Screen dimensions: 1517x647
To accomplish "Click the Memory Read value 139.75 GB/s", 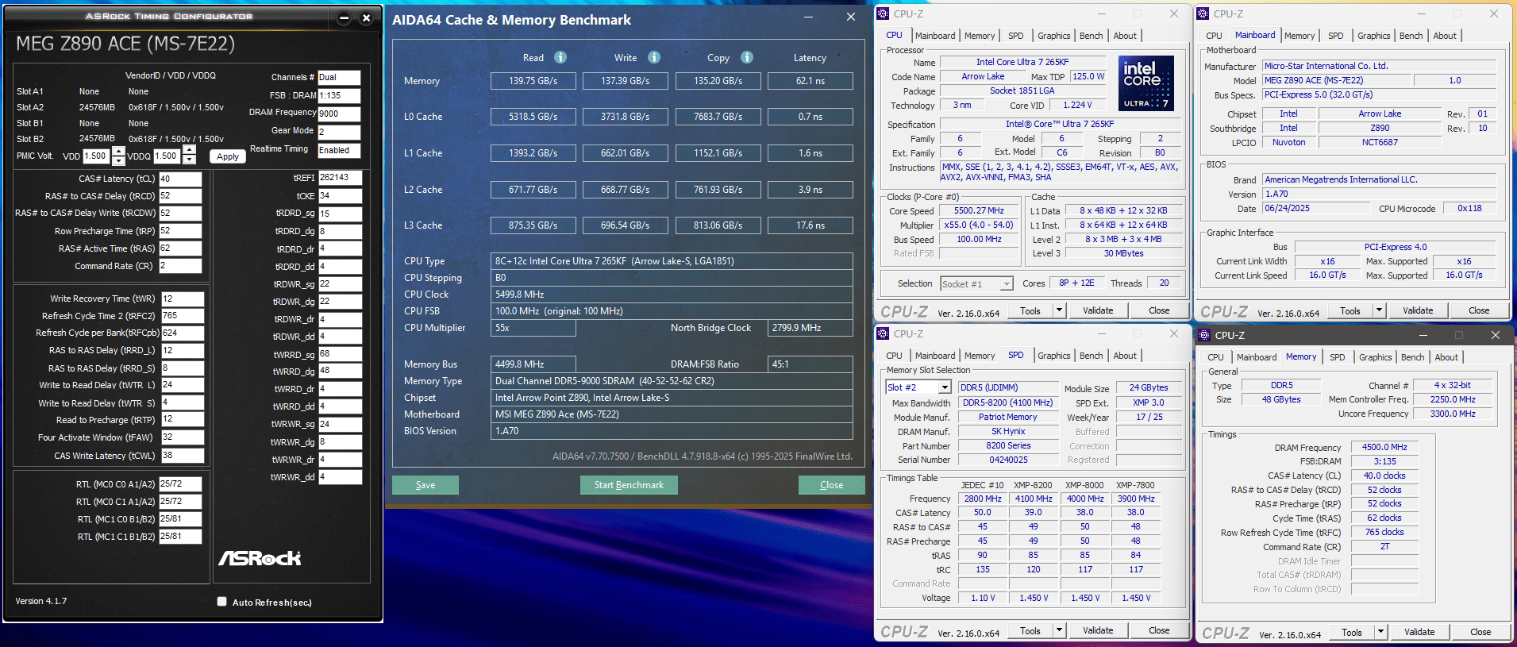I will point(533,81).
